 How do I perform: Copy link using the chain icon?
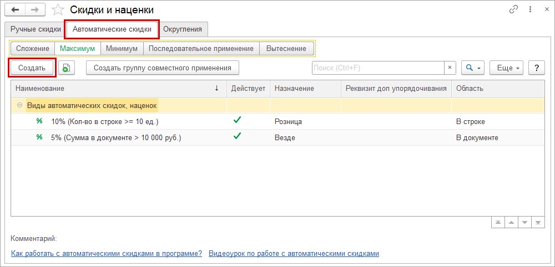pyautogui.click(x=513, y=10)
